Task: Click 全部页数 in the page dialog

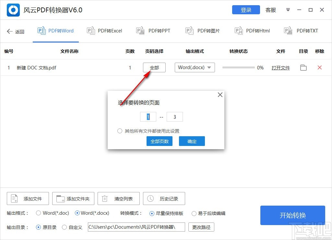Action: tap(159, 141)
